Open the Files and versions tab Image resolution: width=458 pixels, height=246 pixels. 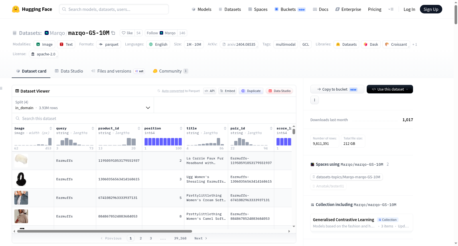tap(118, 71)
